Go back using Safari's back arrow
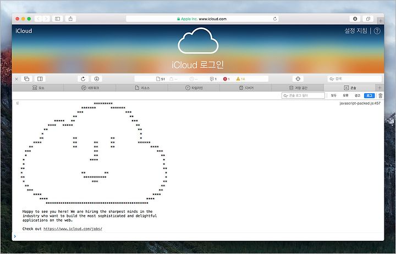Viewport: 396px width, 254px height. coord(38,19)
